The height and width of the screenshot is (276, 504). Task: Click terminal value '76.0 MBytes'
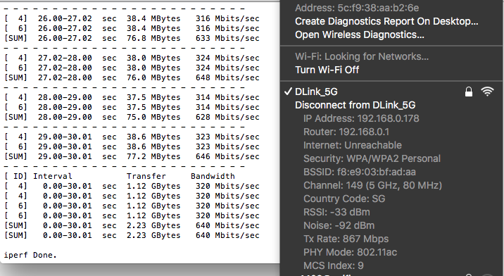point(153,78)
